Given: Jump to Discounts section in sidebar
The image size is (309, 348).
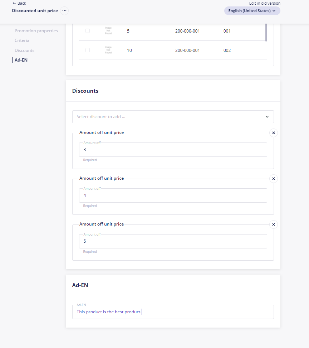Looking at the screenshot, I should tap(24, 50).
